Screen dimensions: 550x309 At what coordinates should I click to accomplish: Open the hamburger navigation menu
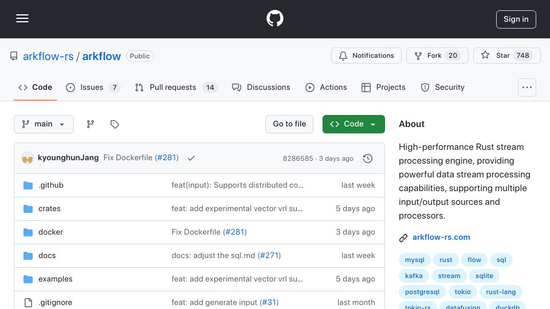(x=22, y=18)
